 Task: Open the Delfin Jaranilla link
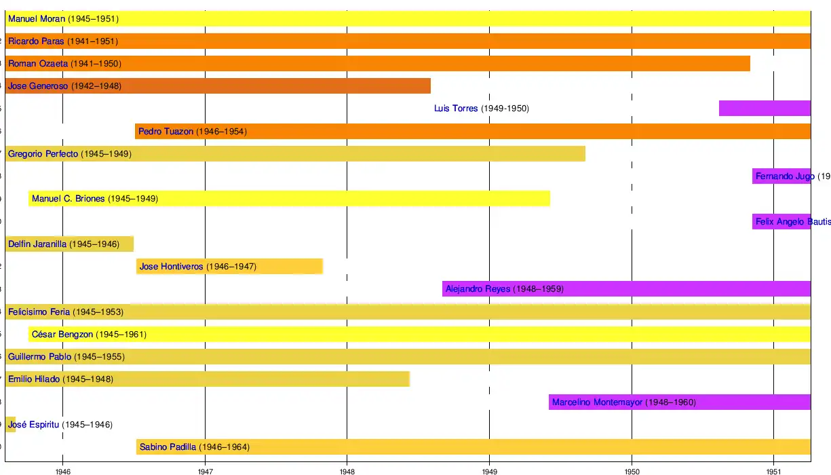coord(37,244)
